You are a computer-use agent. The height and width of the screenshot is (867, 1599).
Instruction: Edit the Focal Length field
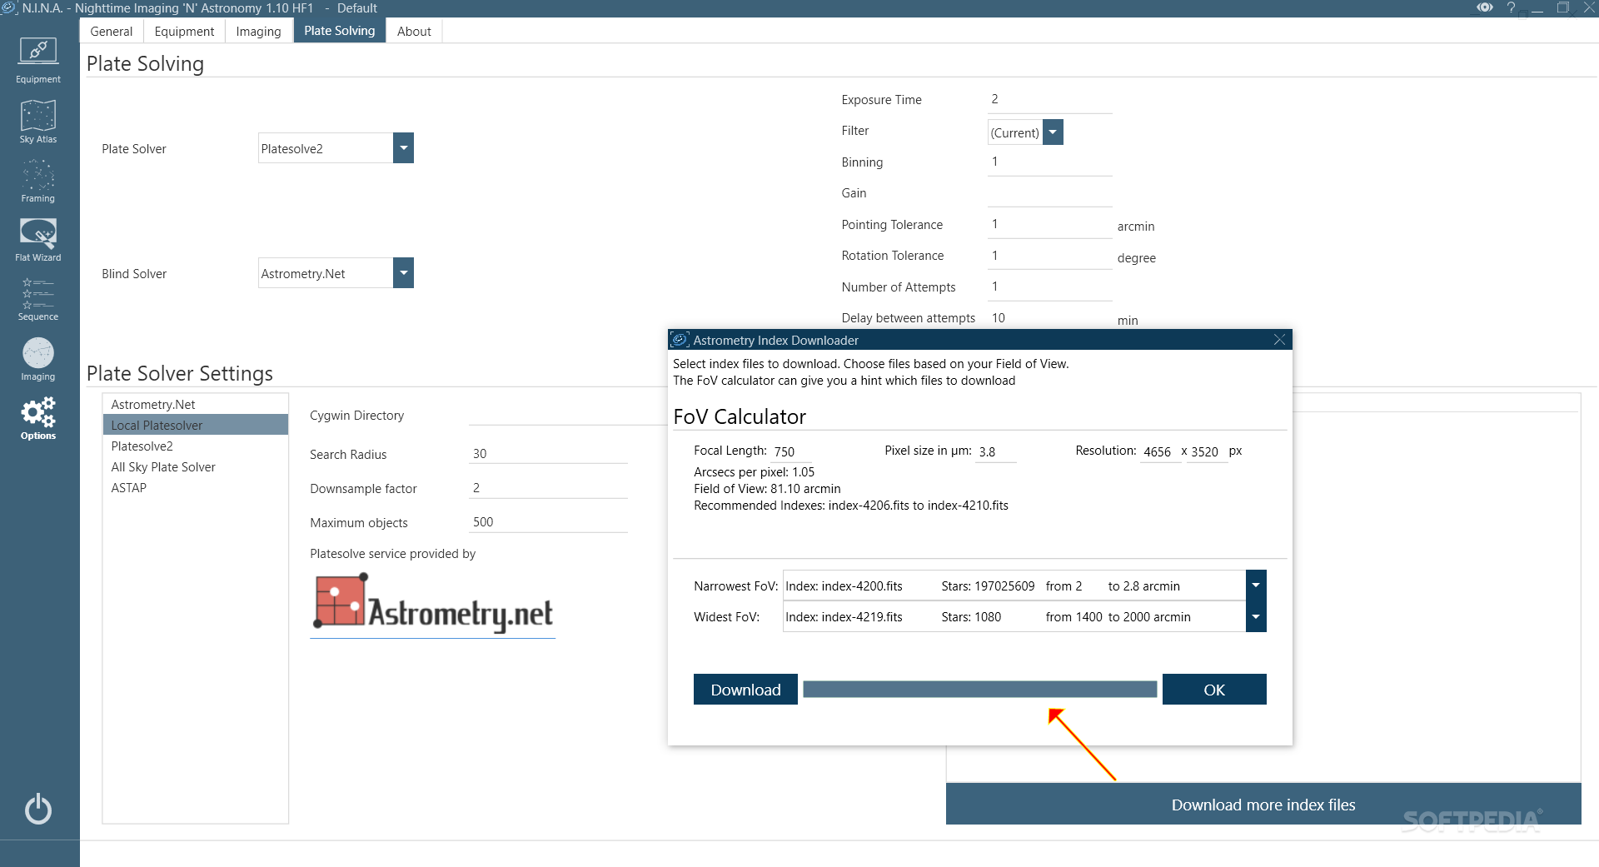(x=791, y=451)
